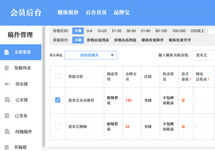Click the 已发布 file icon
The width and height of the screenshot is (215, 151).
point(7,116)
